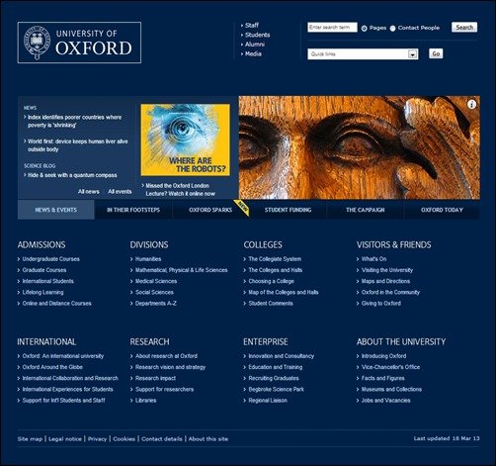Focus the Enter search term field
Viewport: 496px width, 466px height.
tap(332, 28)
